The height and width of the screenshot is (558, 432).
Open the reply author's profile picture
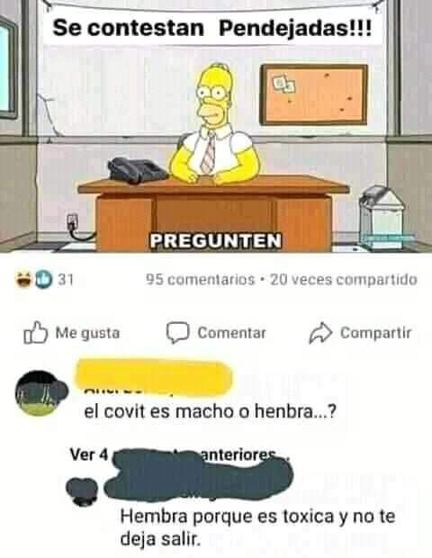click(82, 491)
